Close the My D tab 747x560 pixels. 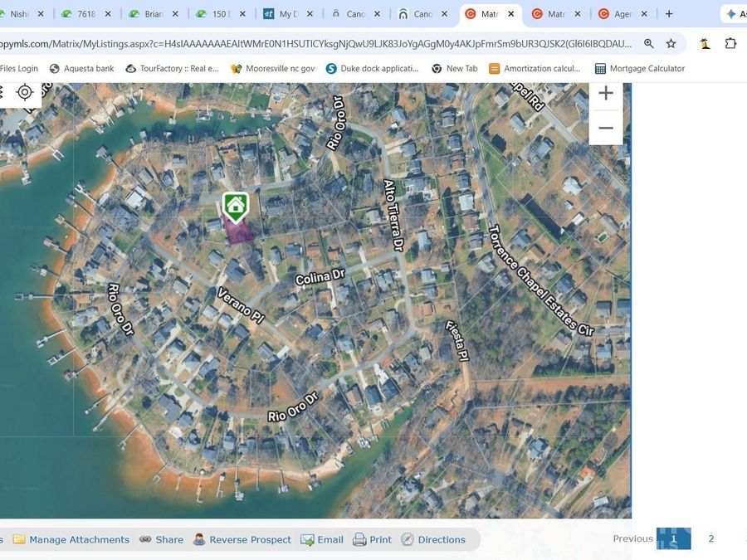pyautogui.click(x=310, y=14)
